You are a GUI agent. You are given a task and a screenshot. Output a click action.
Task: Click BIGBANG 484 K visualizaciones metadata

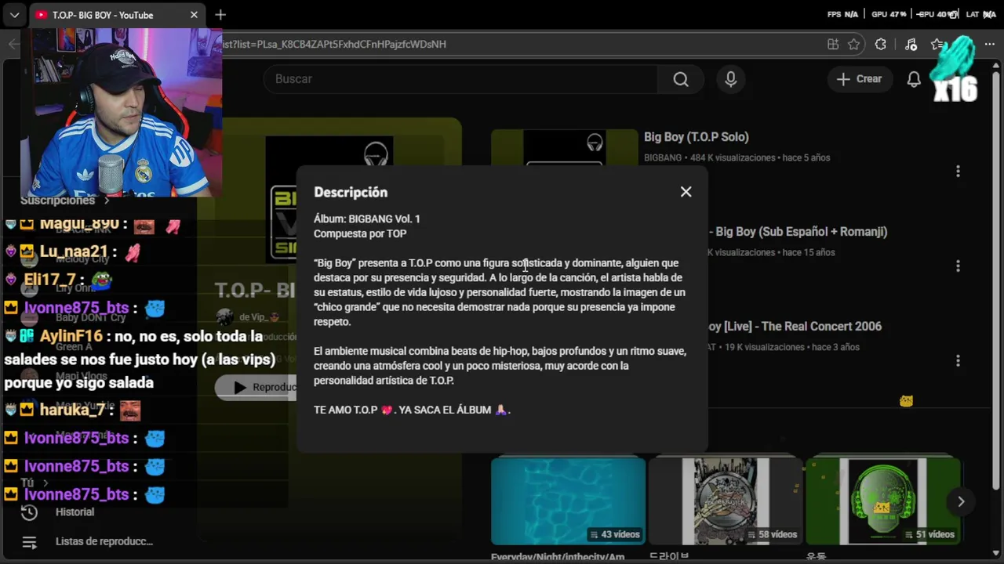(737, 158)
